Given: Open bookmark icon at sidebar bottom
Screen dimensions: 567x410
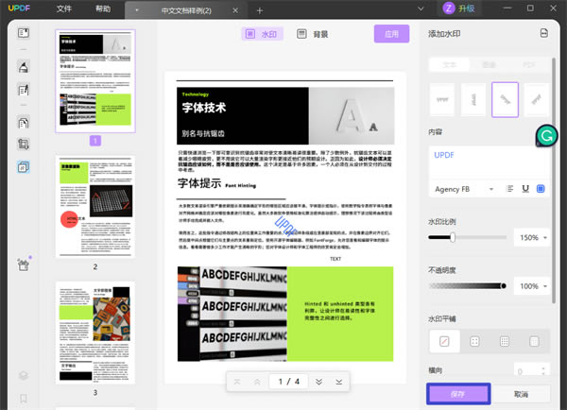Looking at the screenshot, I should (x=24, y=399).
